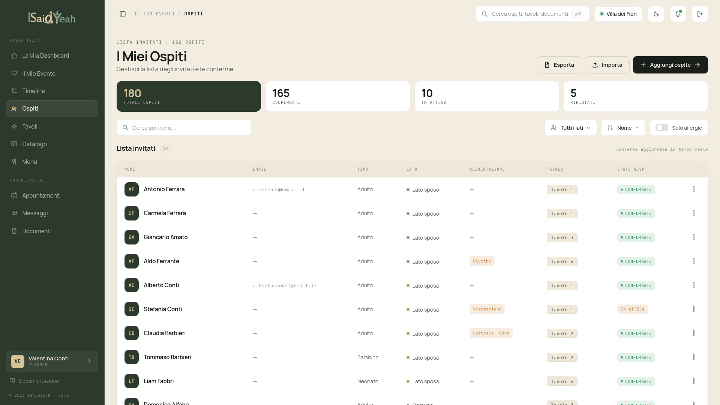This screenshot has width=720, height=405.
Task: Open the Nome sort dropdown
Action: click(623, 128)
